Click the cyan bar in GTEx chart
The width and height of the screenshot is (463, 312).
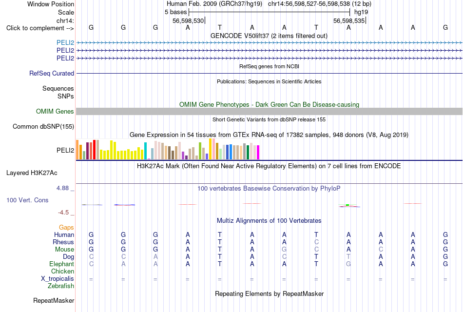[x=145, y=151]
